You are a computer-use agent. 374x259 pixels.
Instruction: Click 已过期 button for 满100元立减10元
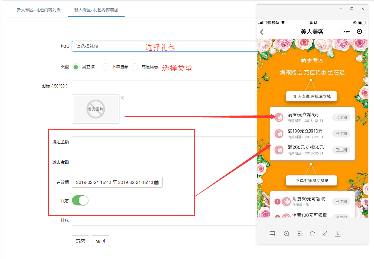point(341,133)
